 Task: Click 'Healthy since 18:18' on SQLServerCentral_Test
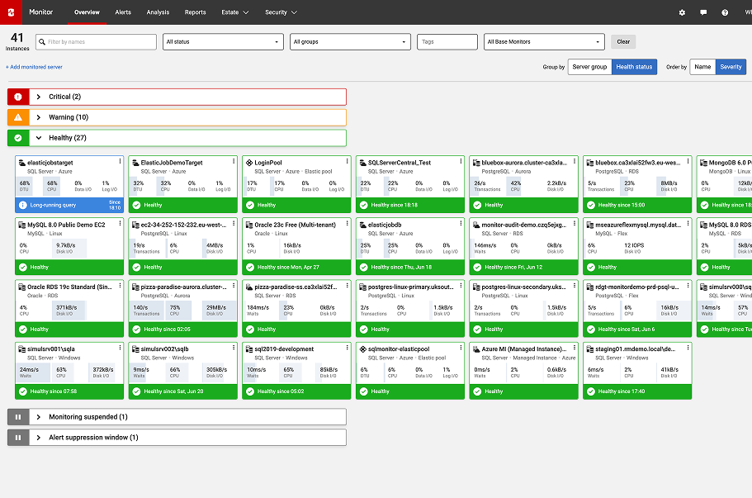click(395, 206)
